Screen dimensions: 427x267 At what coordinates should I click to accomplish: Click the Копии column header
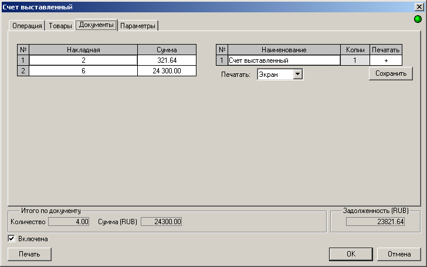(355, 50)
